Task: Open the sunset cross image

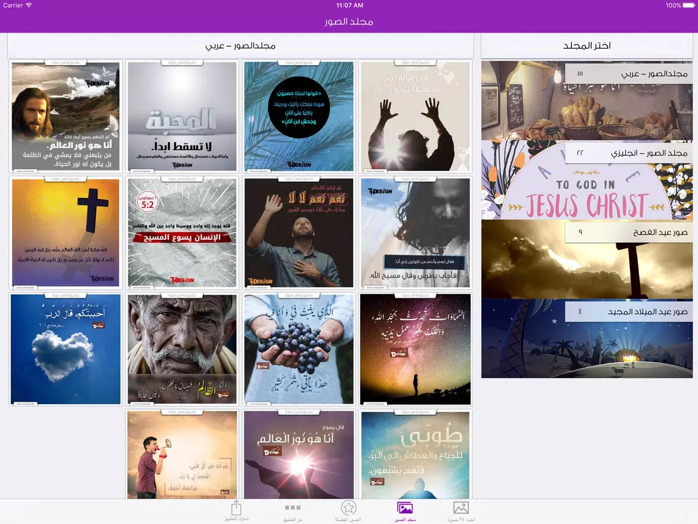Action: point(65,232)
